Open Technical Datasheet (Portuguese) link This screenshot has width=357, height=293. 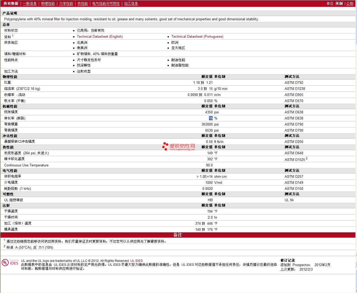(197, 36)
